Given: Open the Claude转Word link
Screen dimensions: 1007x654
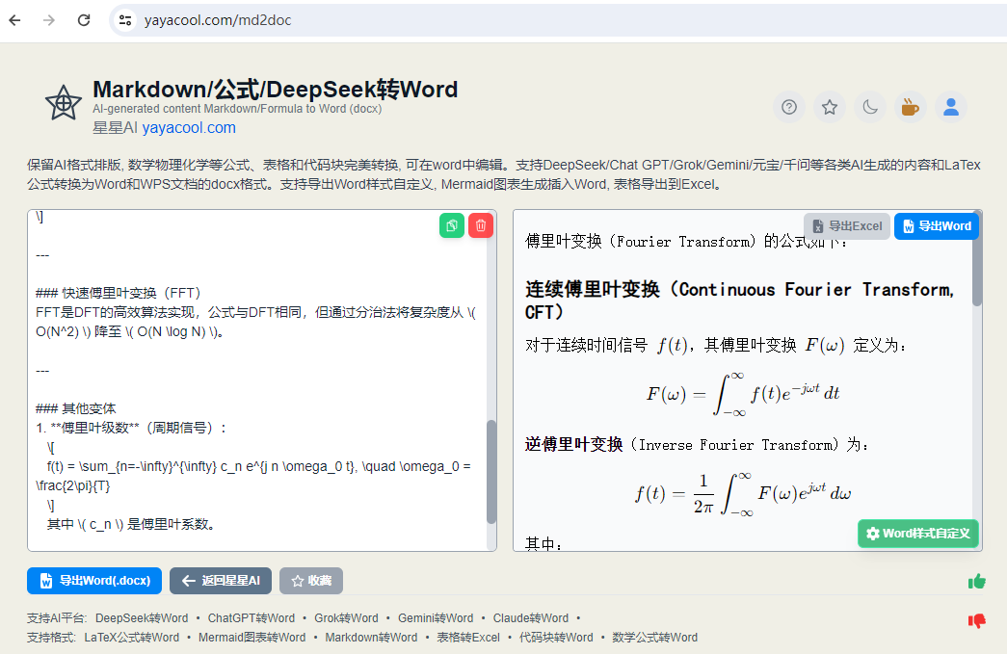Looking at the screenshot, I should [x=530, y=618].
